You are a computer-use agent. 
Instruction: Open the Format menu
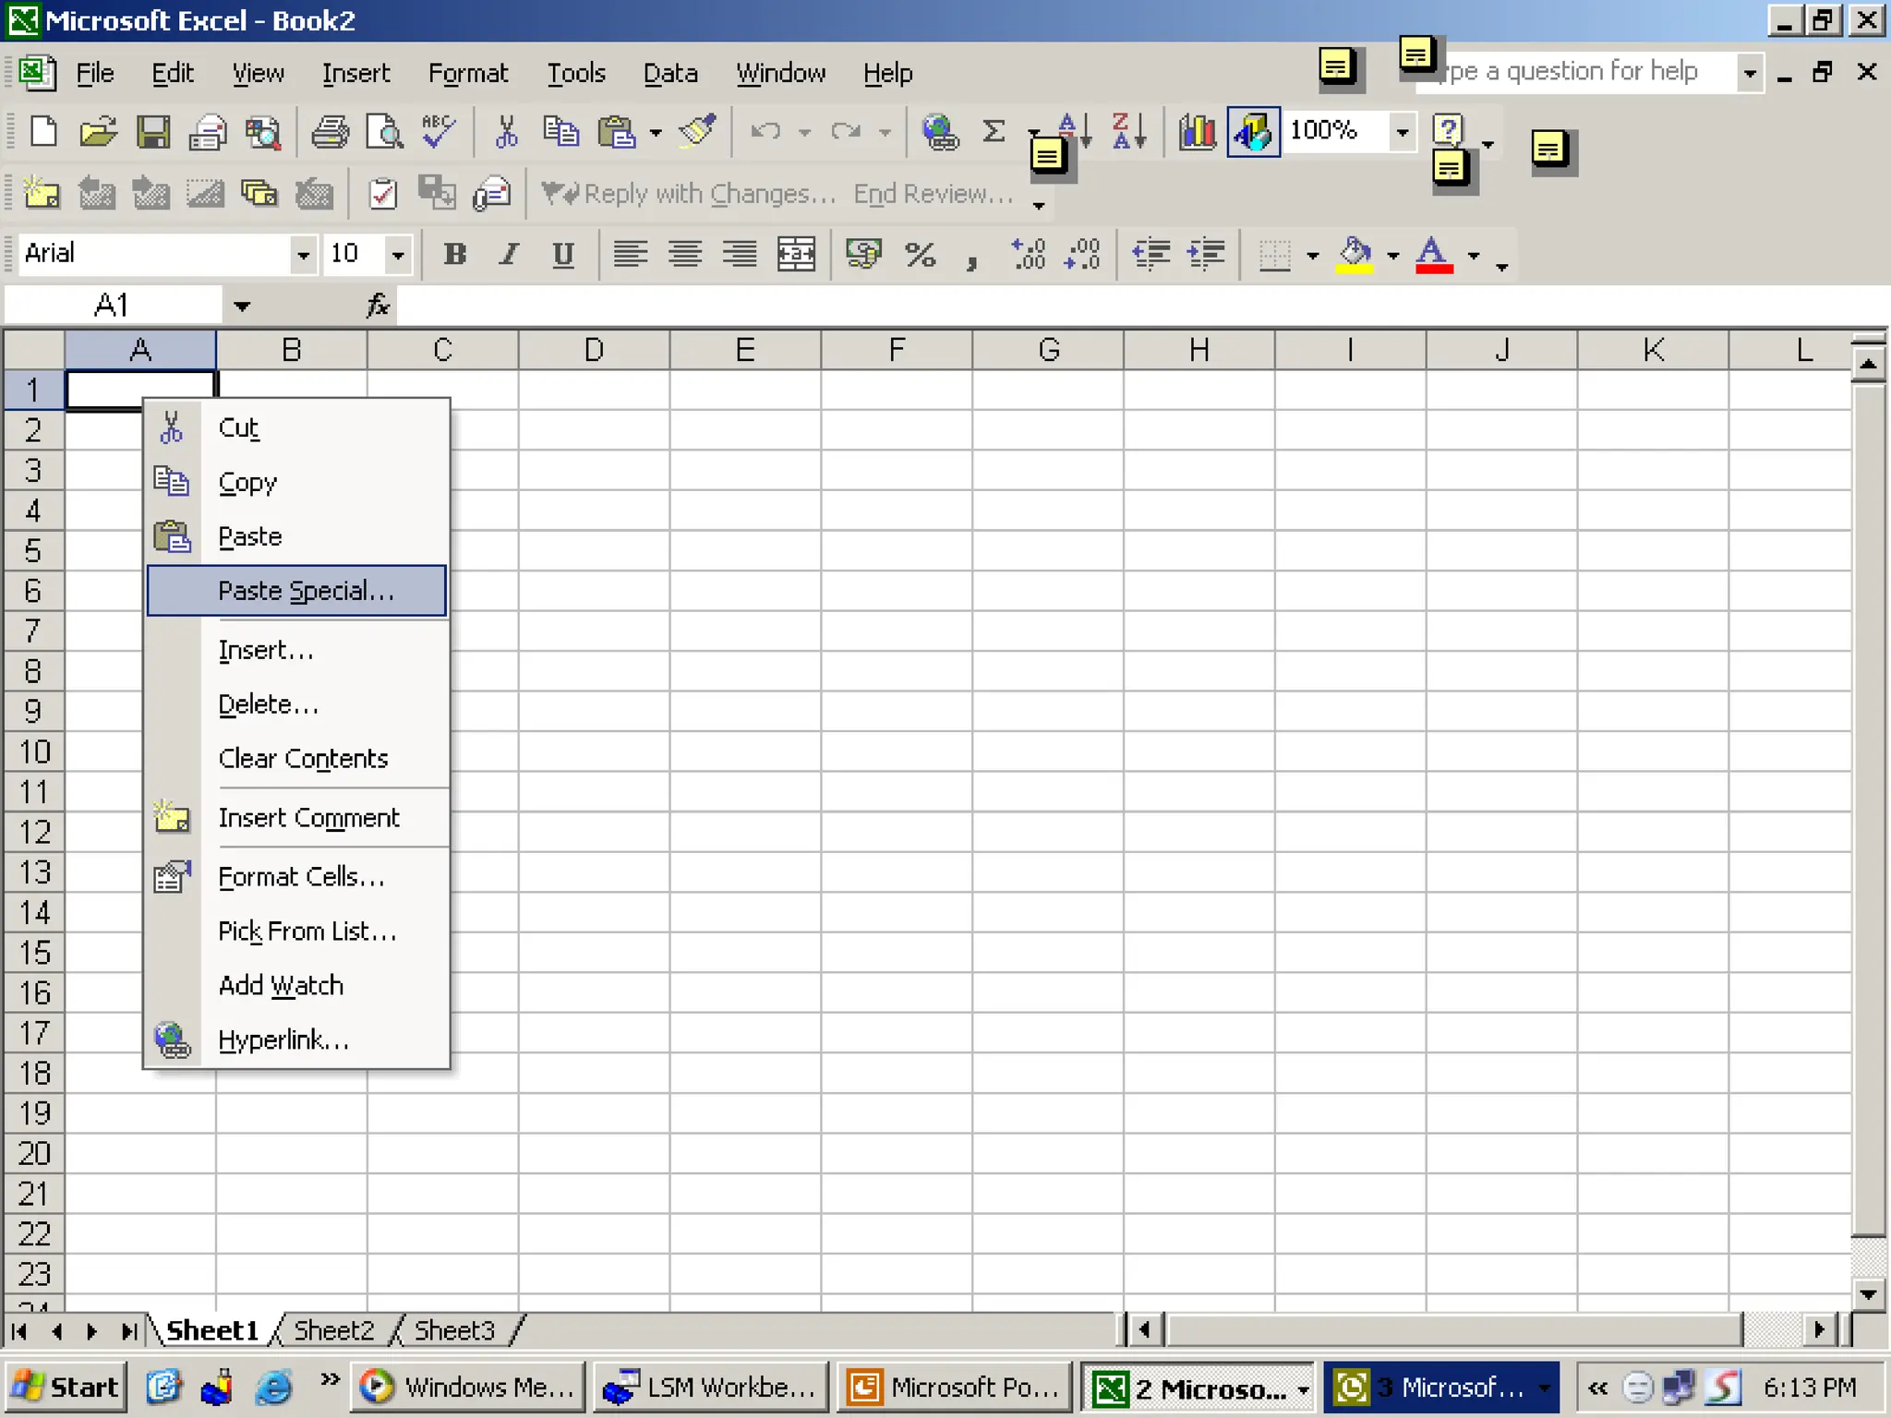467,73
